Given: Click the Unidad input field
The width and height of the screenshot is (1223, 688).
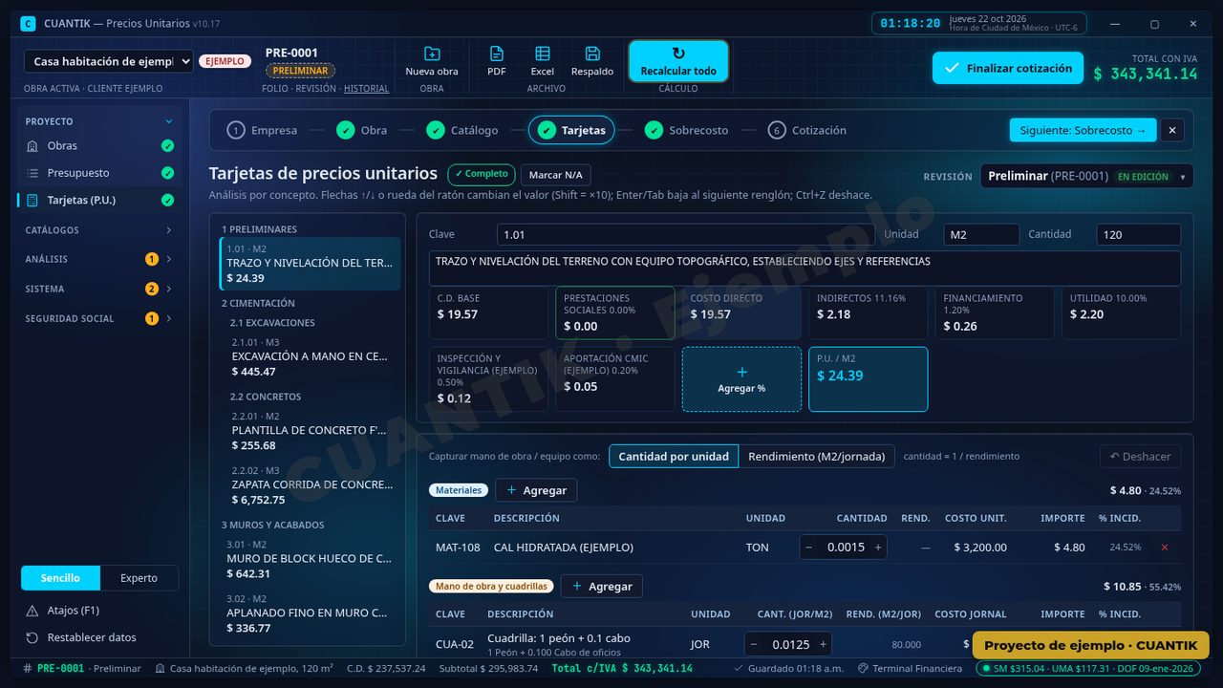Looking at the screenshot, I should (x=981, y=234).
